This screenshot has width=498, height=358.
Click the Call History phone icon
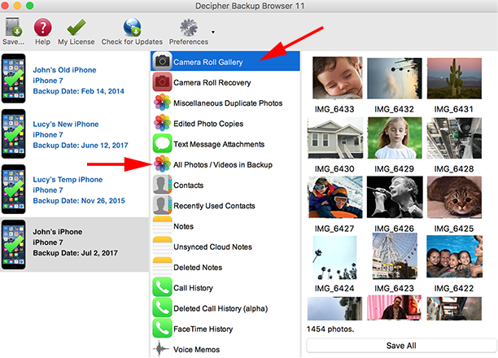pos(162,287)
